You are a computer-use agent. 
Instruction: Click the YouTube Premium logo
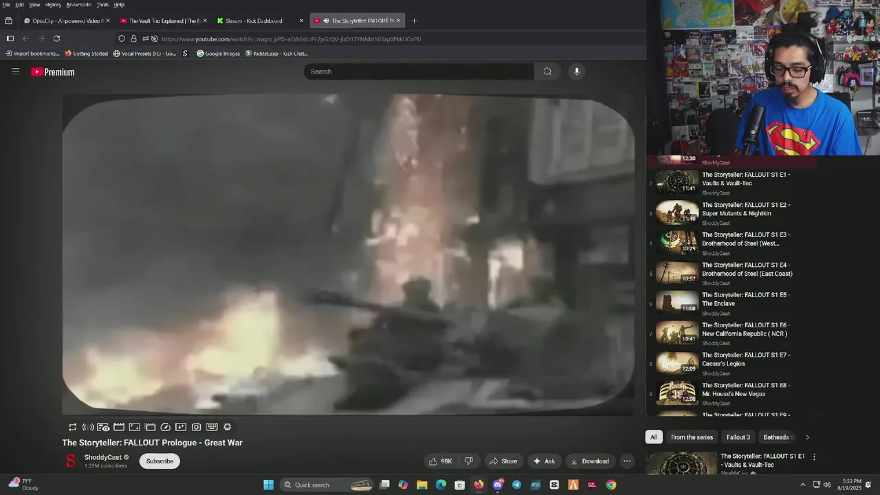click(x=52, y=71)
